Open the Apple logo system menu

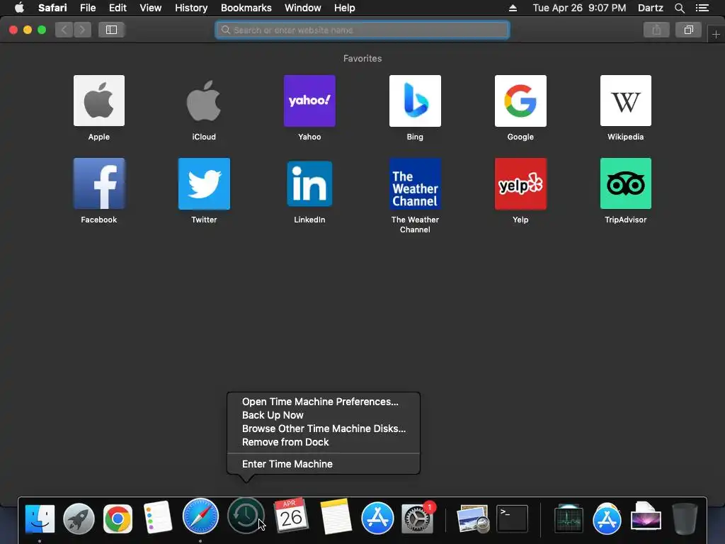[19, 8]
